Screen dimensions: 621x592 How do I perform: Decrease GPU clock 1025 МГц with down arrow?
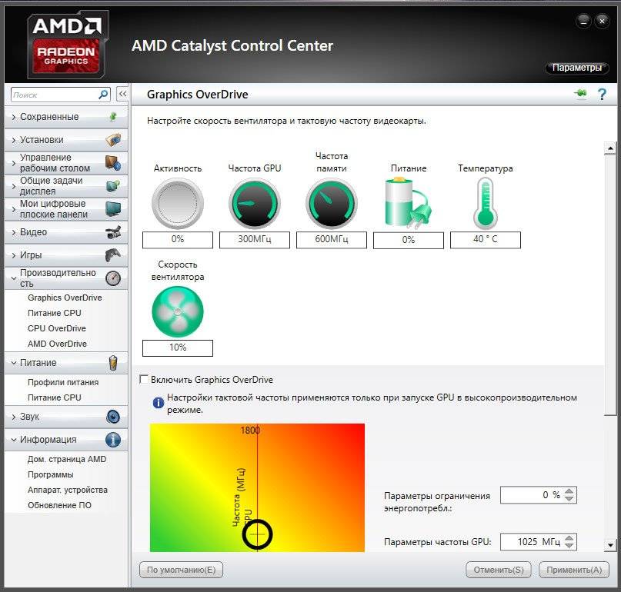point(569,545)
